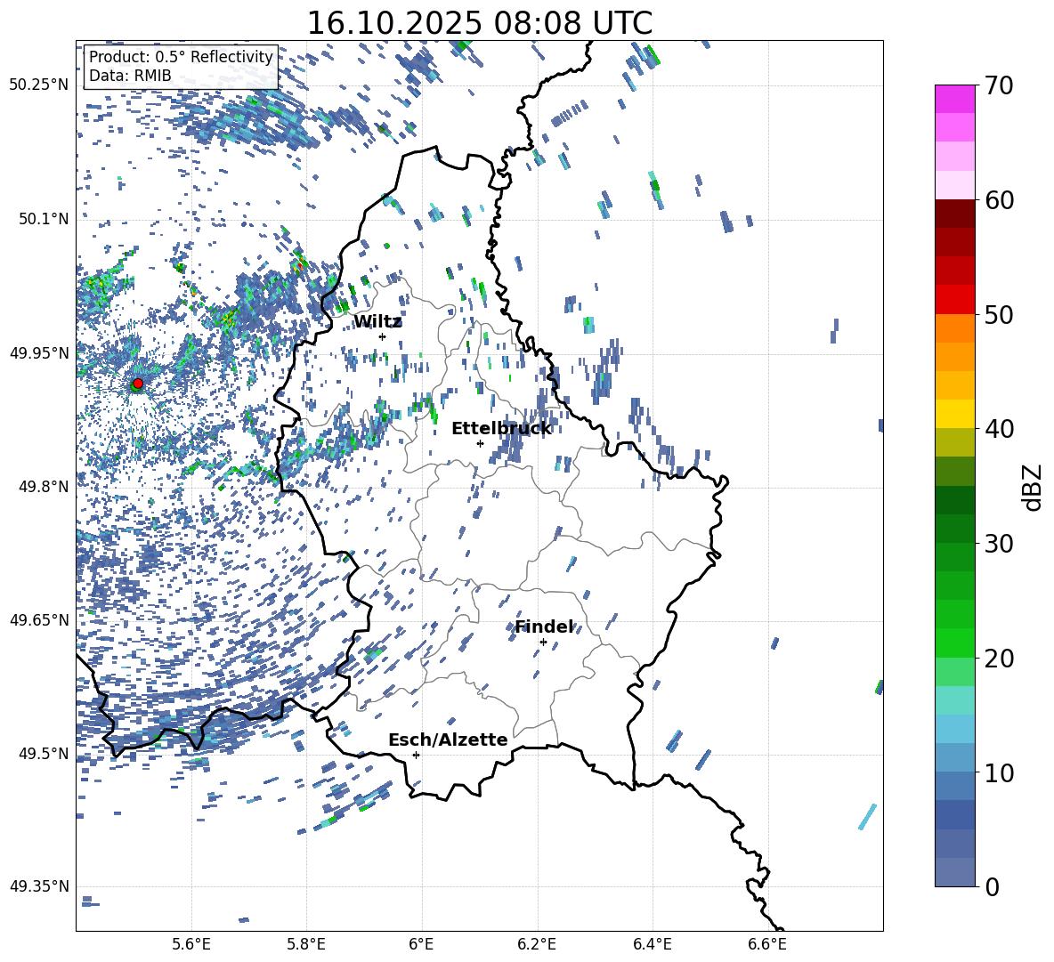Viewport: 1054px width, 962px height.
Task: Click the 5.8°E longitude label
Action: [306, 944]
